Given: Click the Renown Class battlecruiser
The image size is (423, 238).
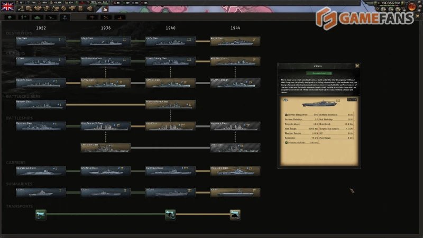Looking at the screenshot, I should click(41, 104).
